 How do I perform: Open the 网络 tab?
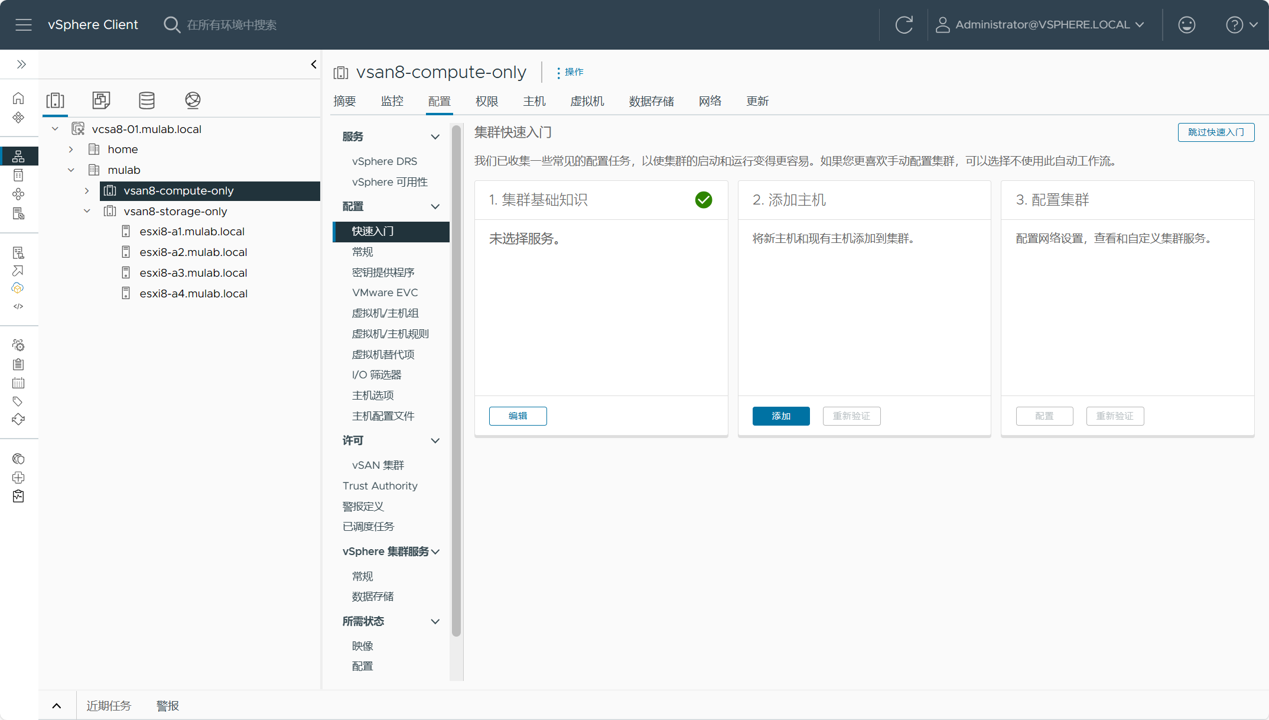click(x=710, y=101)
